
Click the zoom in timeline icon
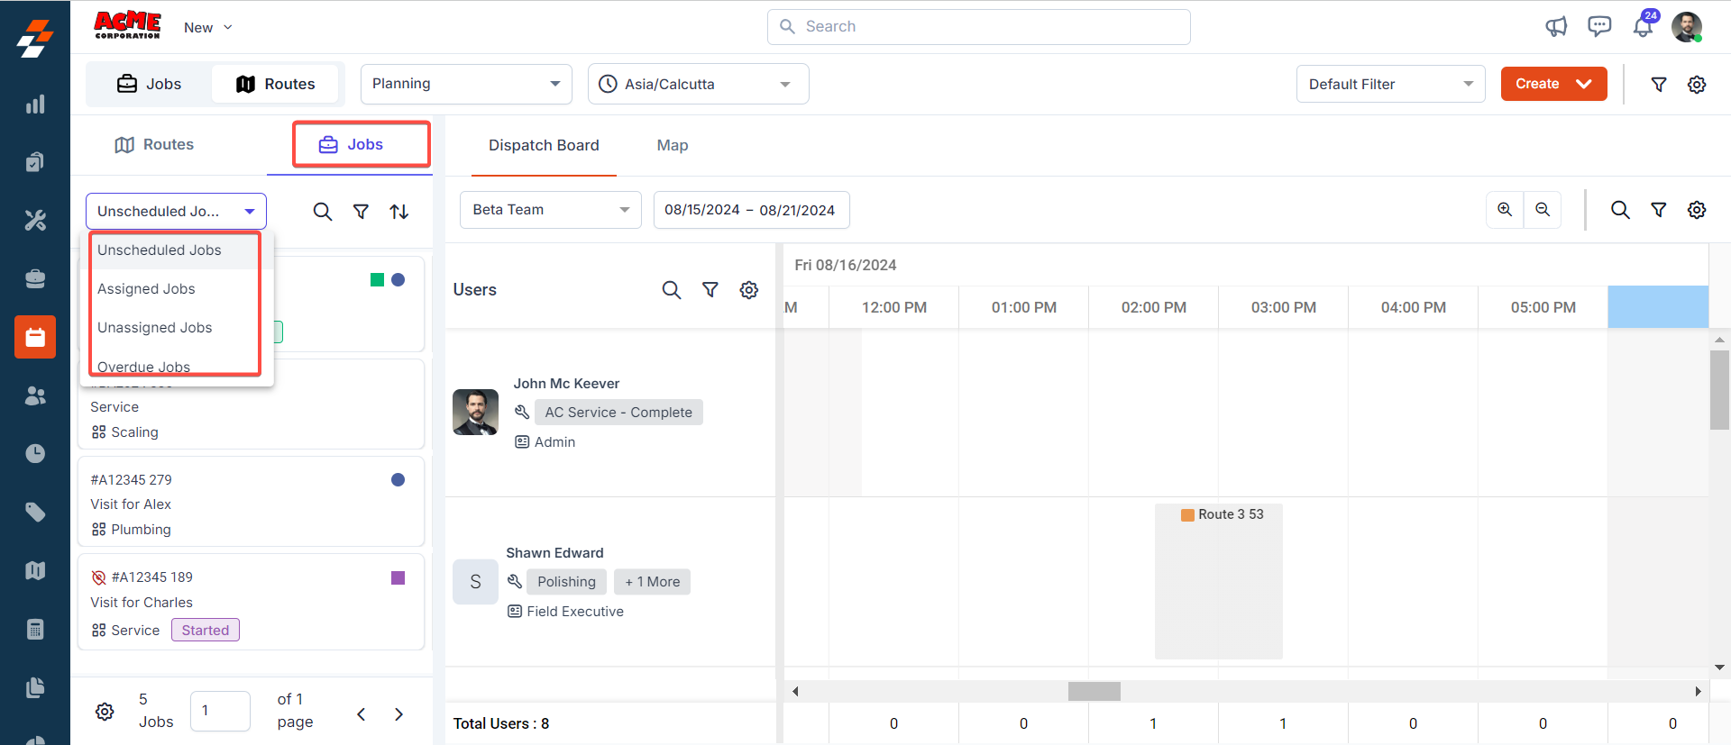pos(1505,210)
